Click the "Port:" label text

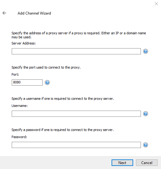[15, 74]
